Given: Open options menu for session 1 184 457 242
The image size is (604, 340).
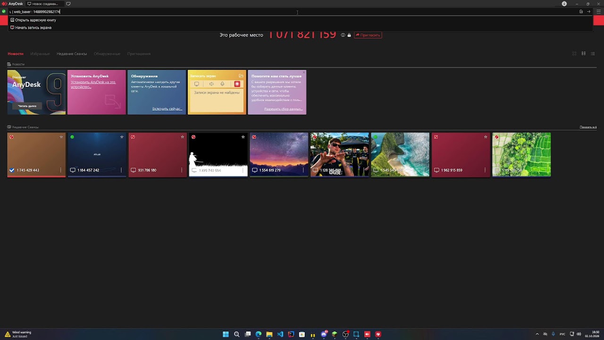Looking at the screenshot, I should click(x=121, y=170).
